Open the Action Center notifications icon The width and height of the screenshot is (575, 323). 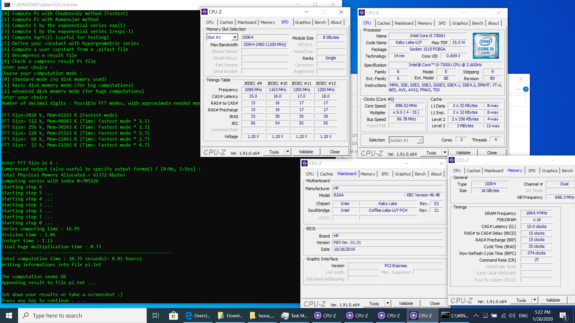(x=563, y=316)
